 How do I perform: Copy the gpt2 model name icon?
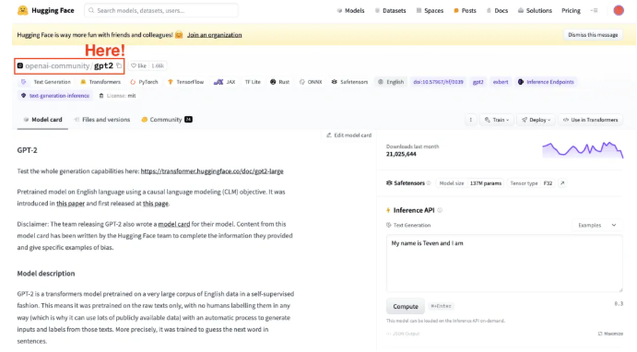(x=119, y=65)
